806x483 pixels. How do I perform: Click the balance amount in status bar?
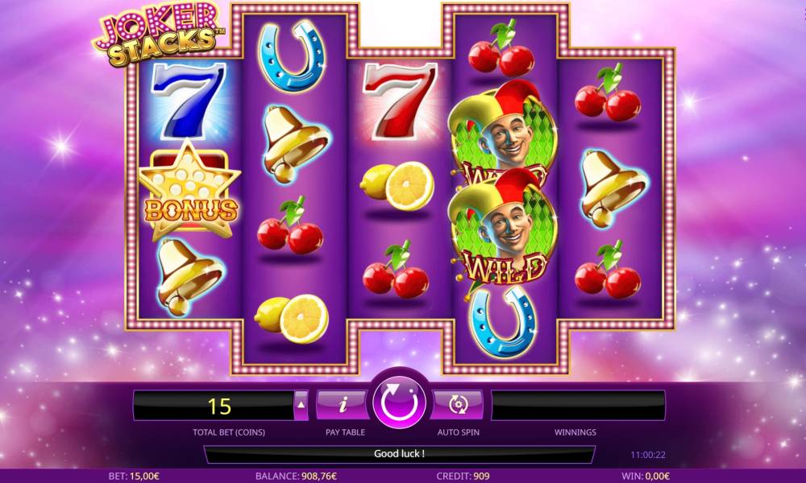[x=296, y=477]
